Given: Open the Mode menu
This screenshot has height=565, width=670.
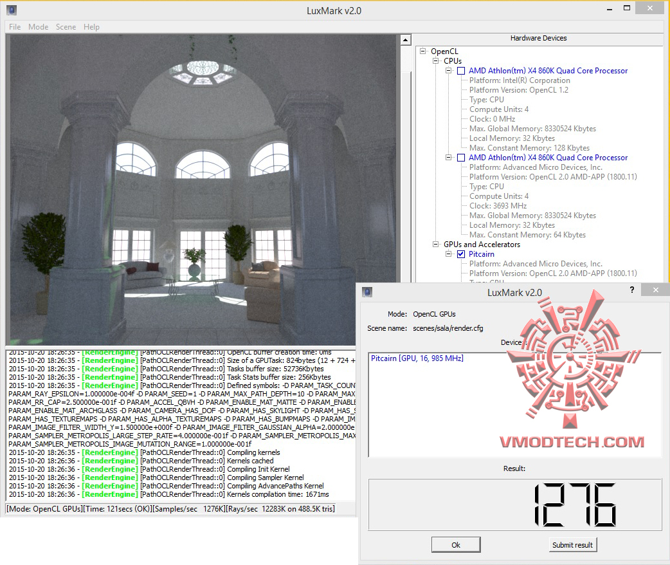Looking at the screenshot, I should click(38, 27).
